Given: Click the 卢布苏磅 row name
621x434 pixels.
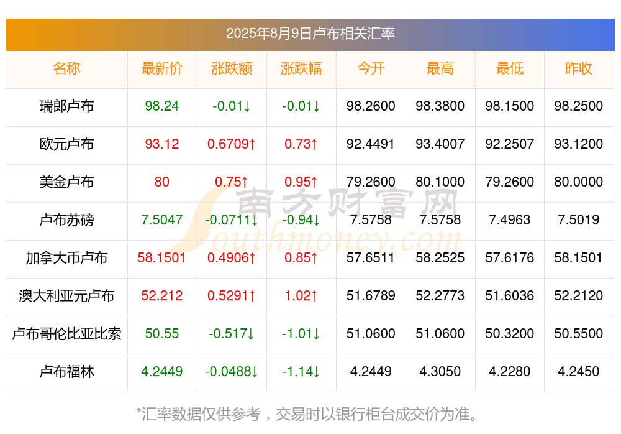Looking at the screenshot, I should click(x=66, y=219).
